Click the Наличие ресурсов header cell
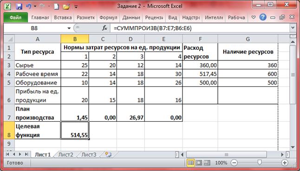 coord(248,52)
